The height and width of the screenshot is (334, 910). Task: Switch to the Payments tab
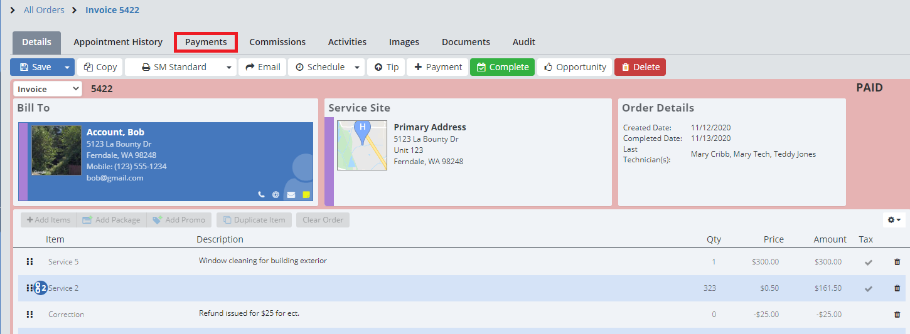tap(206, 42)
